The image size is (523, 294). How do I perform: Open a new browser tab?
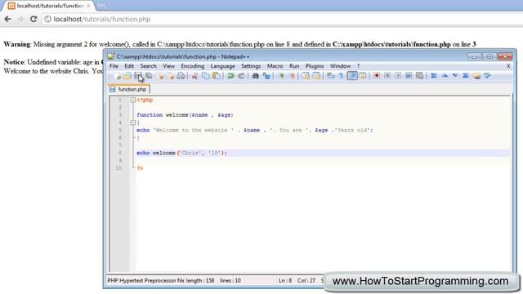[x=101, y=6]
